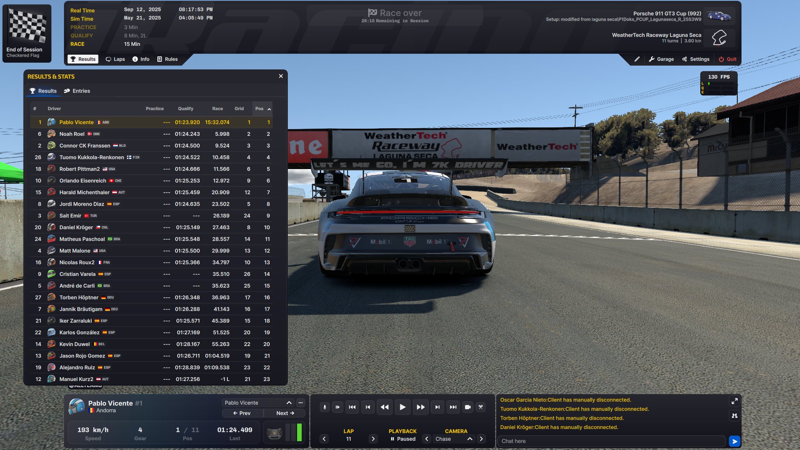Open the Chase camera dropdown
Image resolution: width=800 pixels, height=450 pixels.
tap(454, 439)
